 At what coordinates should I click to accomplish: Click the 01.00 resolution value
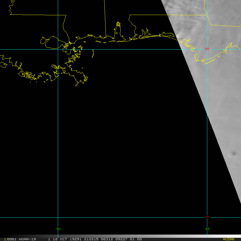pos(136,239)
